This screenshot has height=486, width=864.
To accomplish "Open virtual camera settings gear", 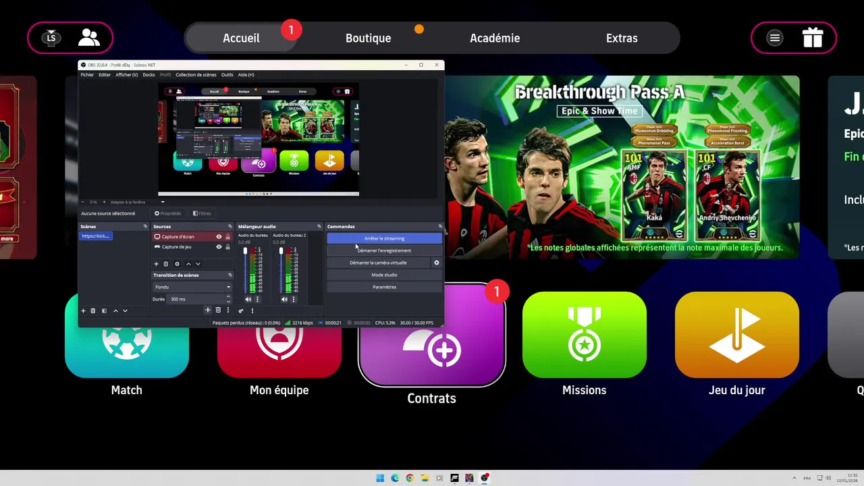I will pyautogui.click(x=436, y=263).
